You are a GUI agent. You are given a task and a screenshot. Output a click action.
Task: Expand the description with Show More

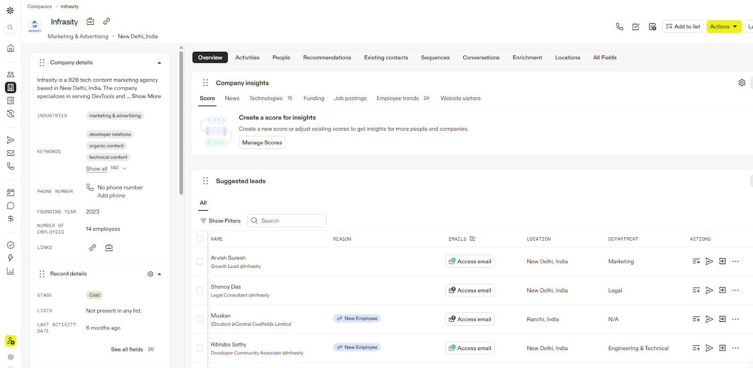(146, 96)
